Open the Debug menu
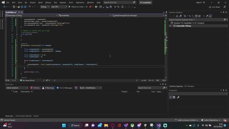Screen dimensions: 229x129 (48, 3)
